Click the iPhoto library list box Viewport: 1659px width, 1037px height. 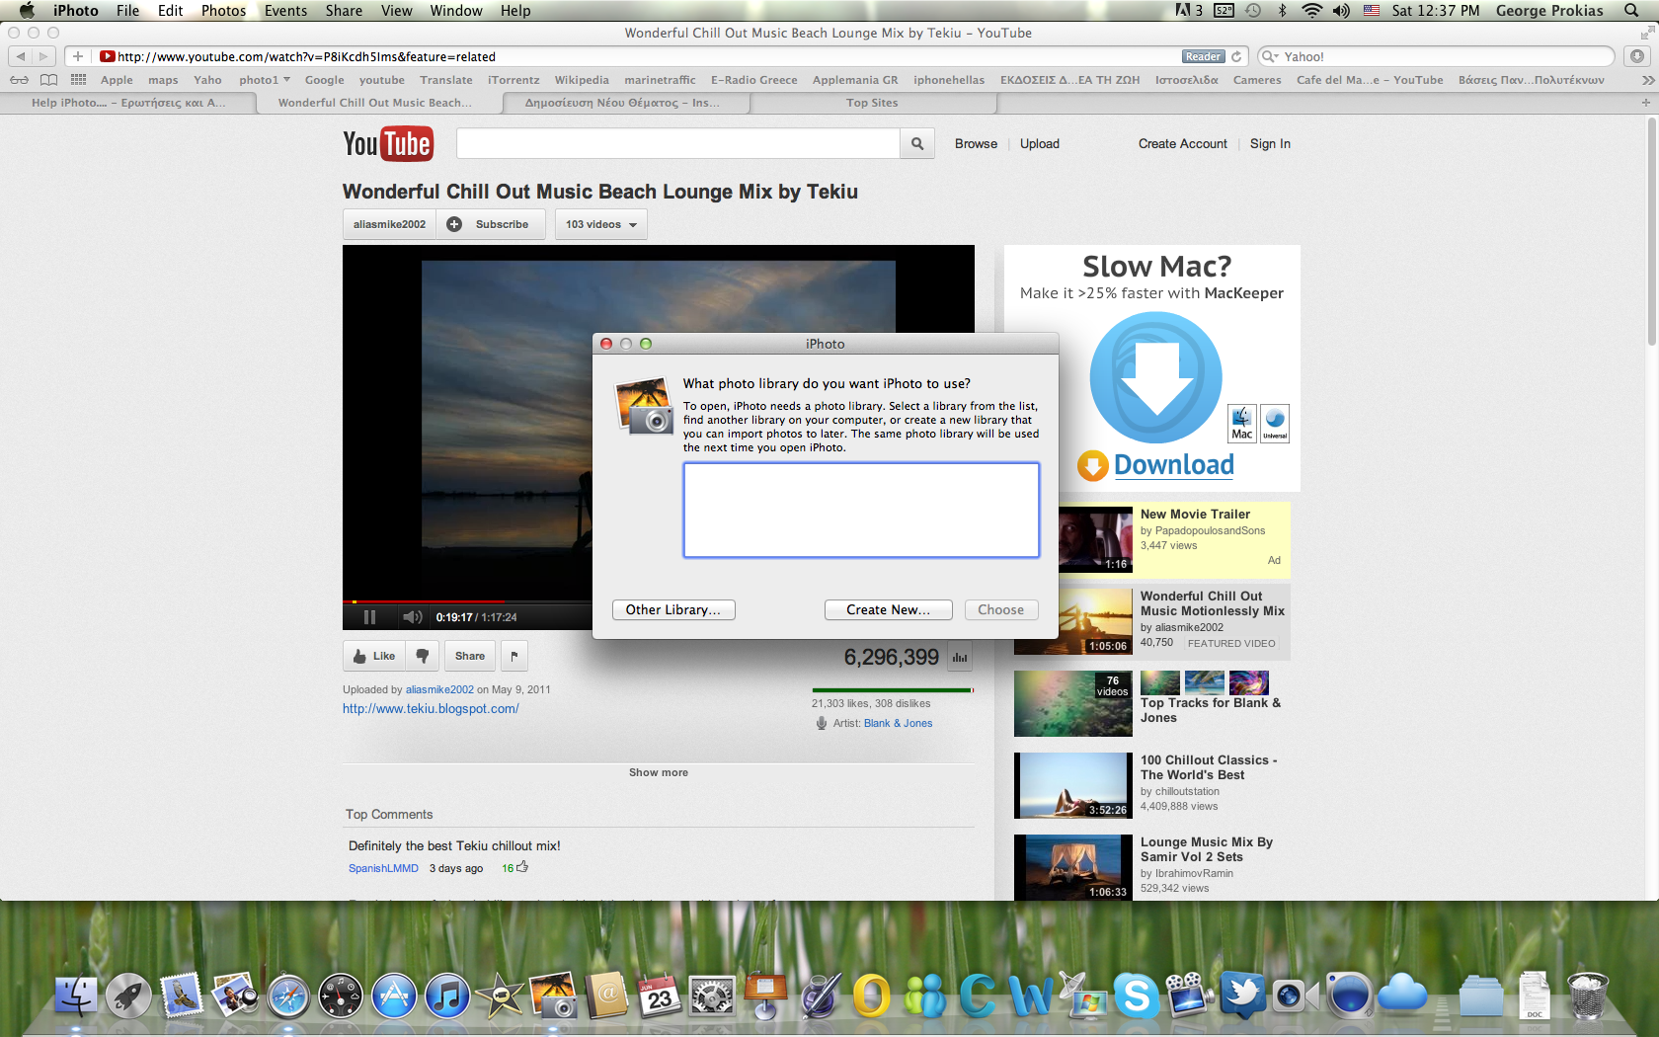(861, 511)
